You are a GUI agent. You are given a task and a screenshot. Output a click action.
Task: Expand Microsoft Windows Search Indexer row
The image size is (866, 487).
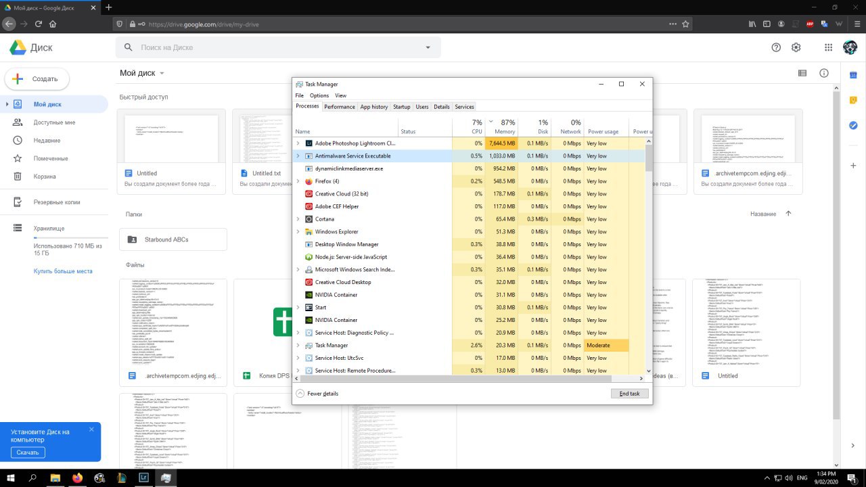tap(298, 269)
